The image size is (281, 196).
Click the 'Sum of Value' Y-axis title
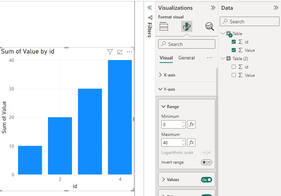coord(4,117)
